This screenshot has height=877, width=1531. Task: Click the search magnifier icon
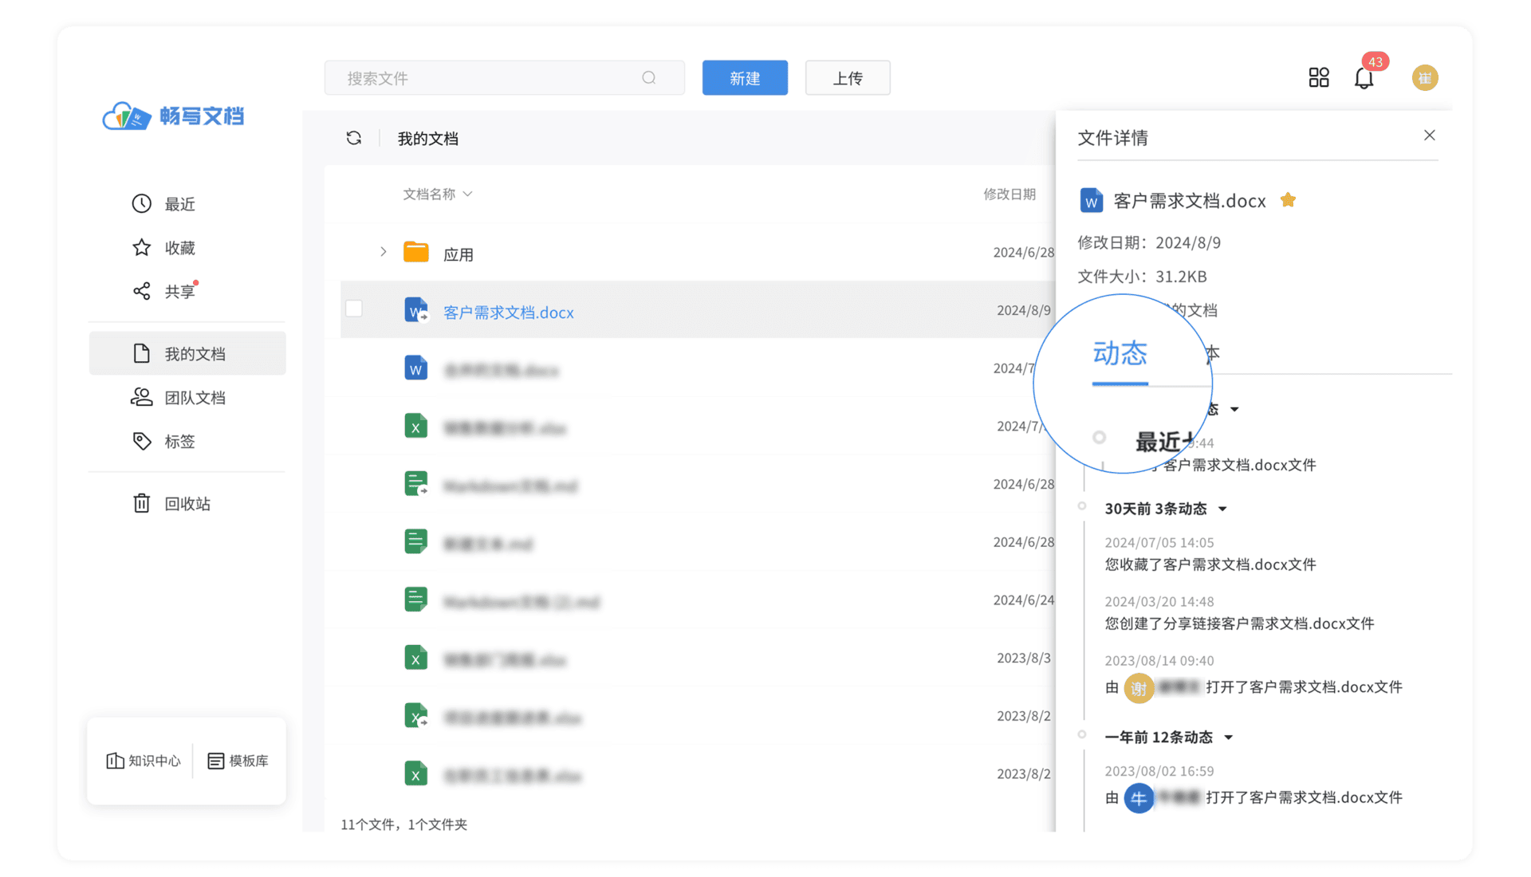649,77
